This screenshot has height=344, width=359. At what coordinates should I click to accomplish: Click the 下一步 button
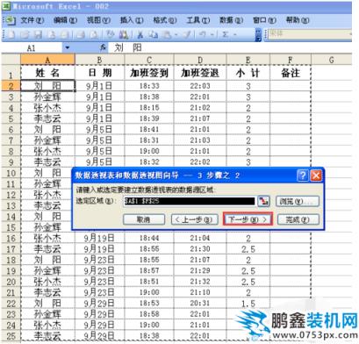(248, 219)
